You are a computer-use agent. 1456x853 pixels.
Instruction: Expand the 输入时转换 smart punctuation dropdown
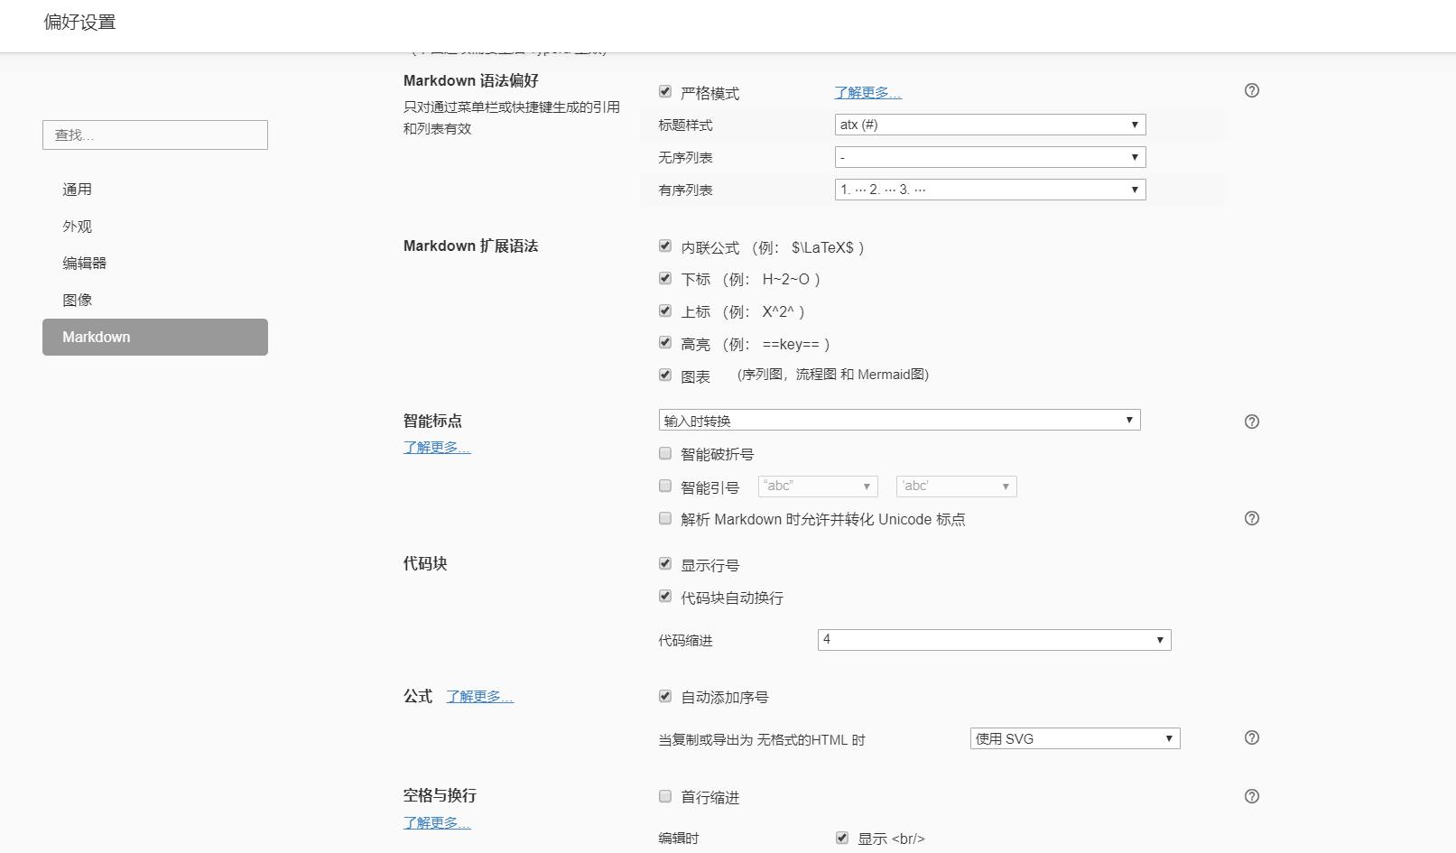[x=899, y=421]
